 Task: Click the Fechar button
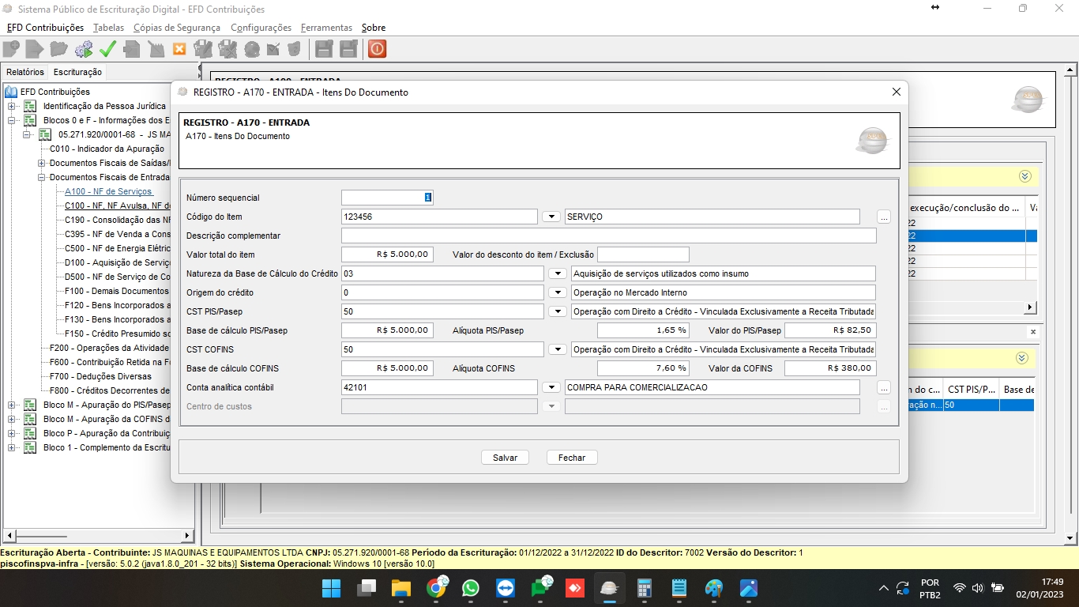[x=572, y=458]
